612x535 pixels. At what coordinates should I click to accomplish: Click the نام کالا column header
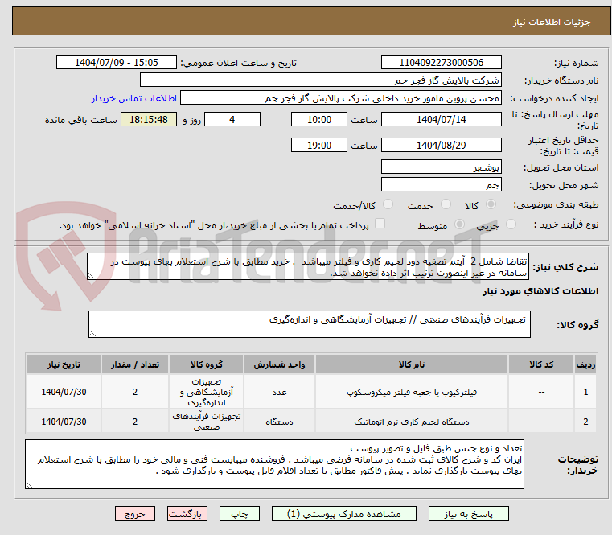tap(412, 364)
